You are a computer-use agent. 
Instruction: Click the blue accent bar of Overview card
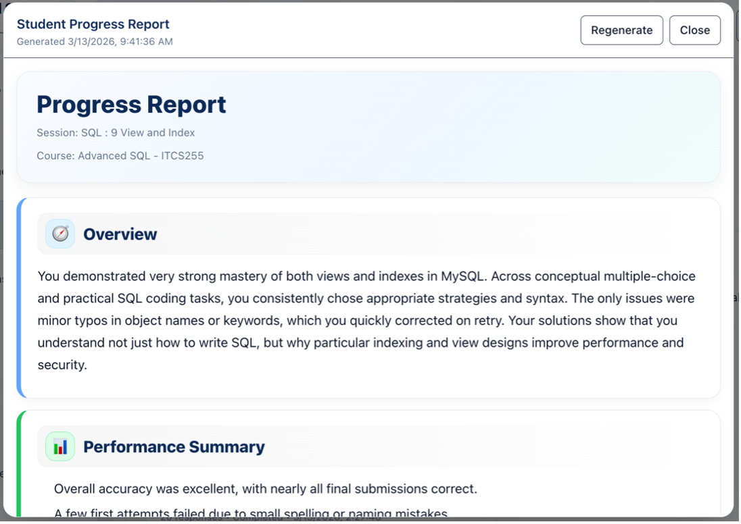(20, 297)
